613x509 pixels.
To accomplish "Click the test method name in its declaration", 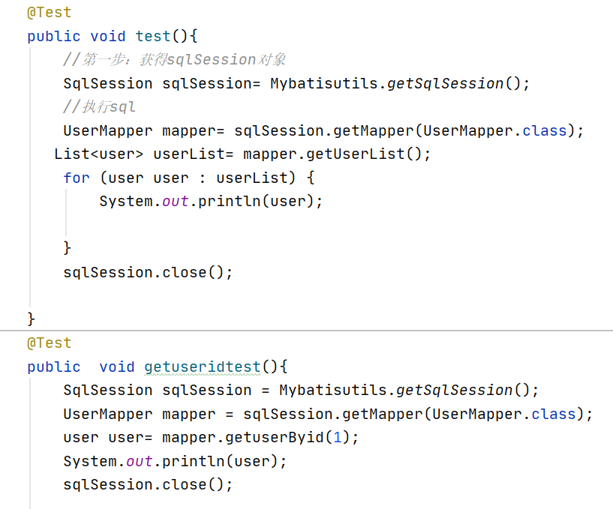I will [152, 36].
